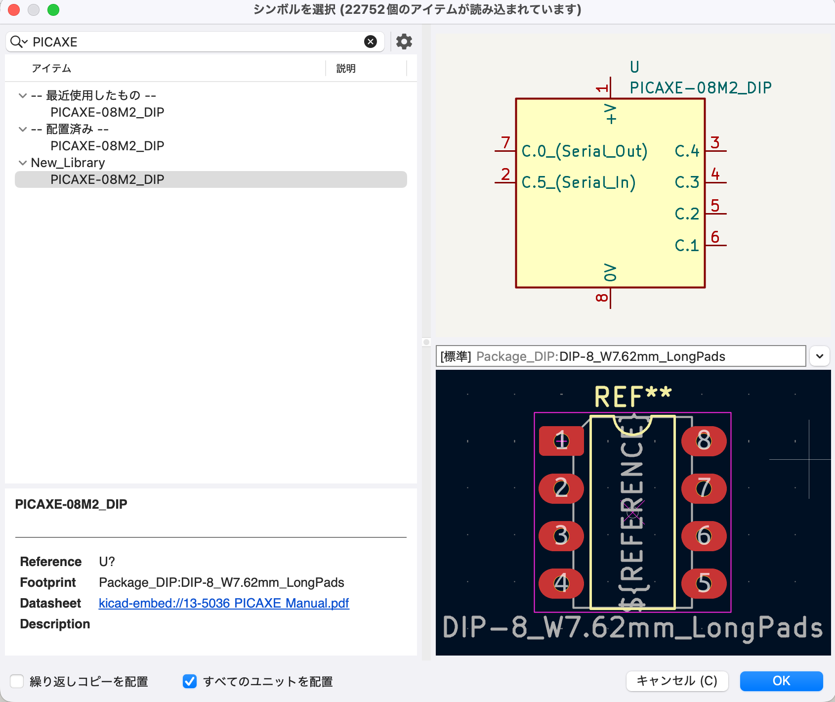
Task: Click pad 8 in footprint preview
Action: coord(704,441)
